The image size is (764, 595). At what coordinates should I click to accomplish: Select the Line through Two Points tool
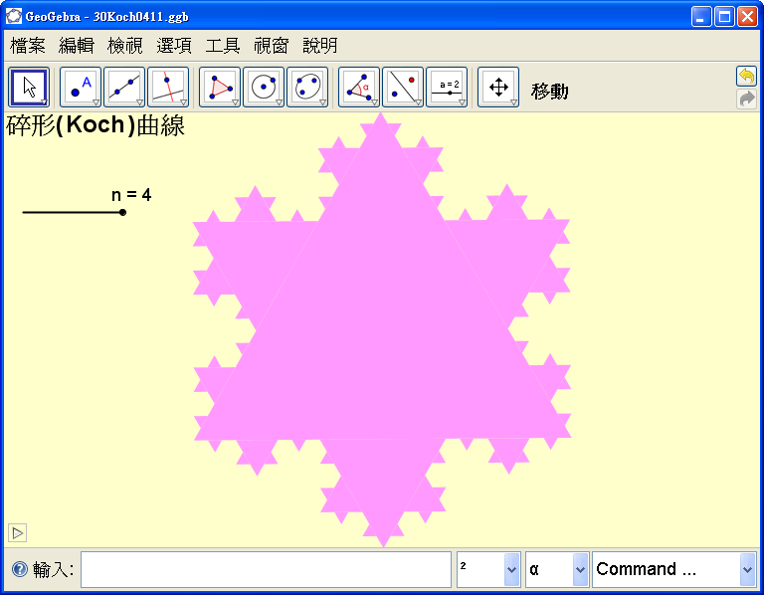click(124, 88)
